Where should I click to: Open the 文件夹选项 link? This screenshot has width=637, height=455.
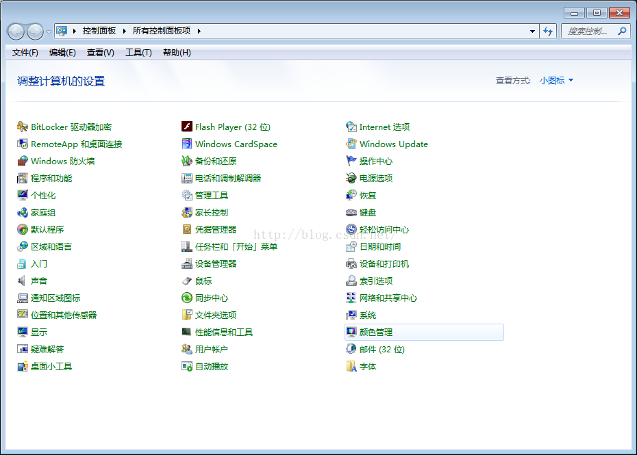coord(216,315)
